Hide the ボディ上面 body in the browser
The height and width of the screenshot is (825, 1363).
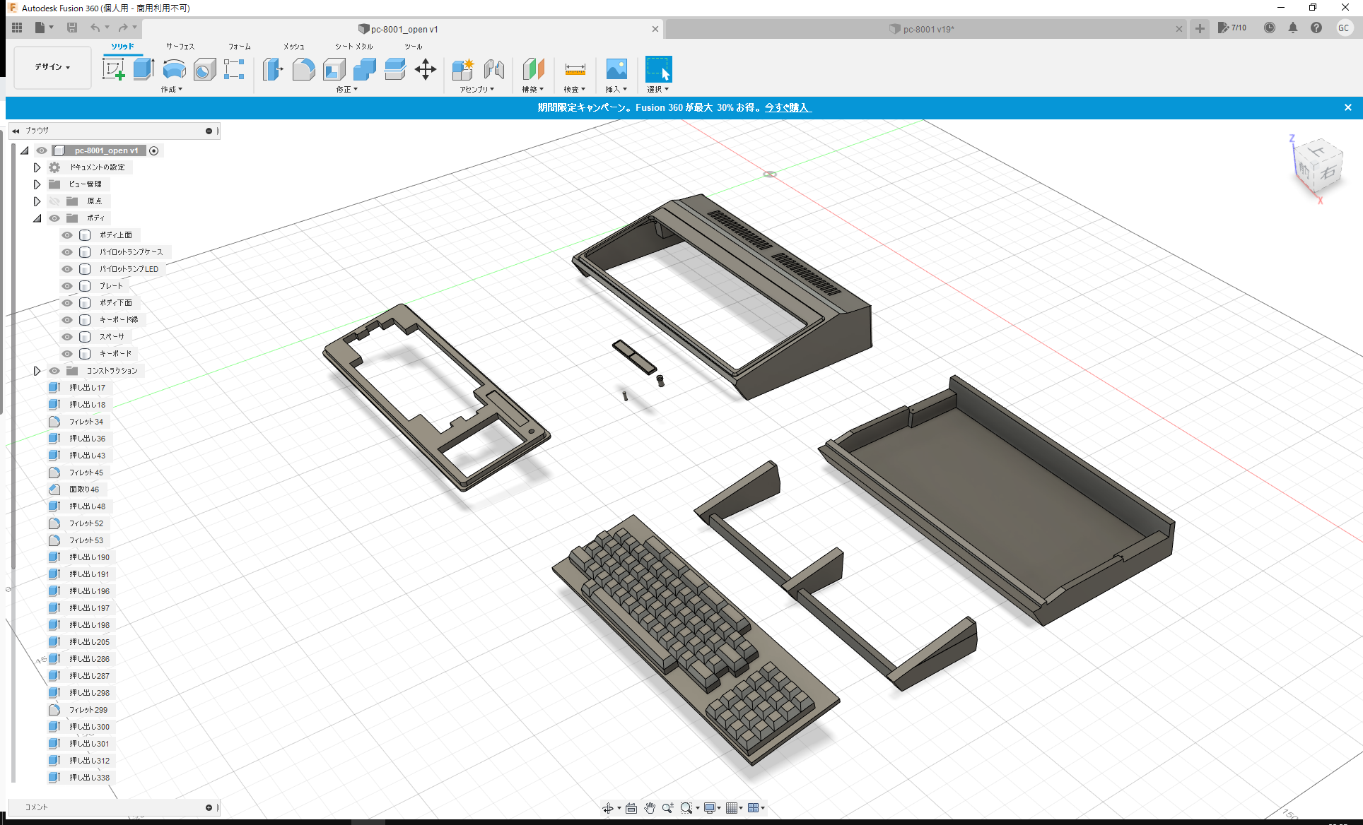(x=66, y=235)
